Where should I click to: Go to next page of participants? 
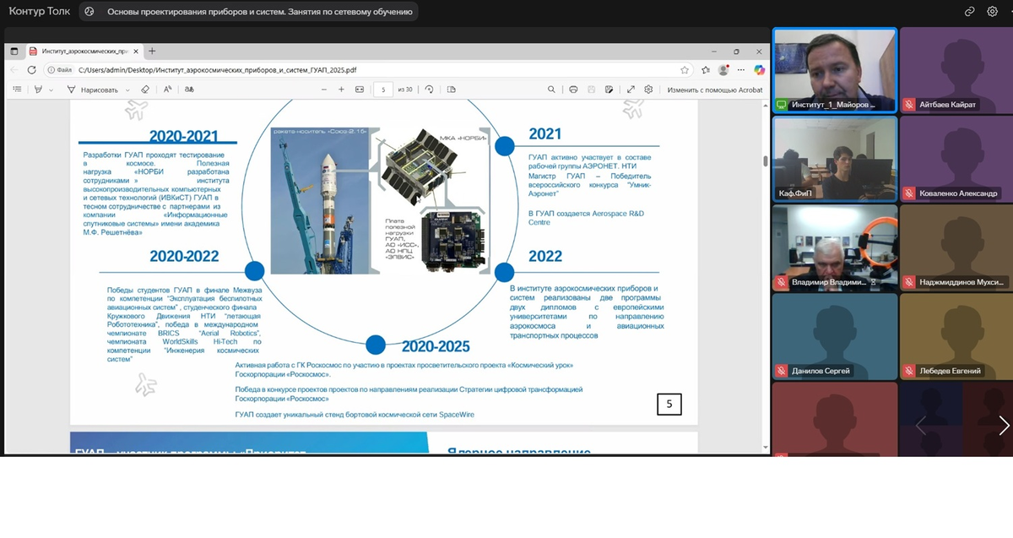point(1004,425)
